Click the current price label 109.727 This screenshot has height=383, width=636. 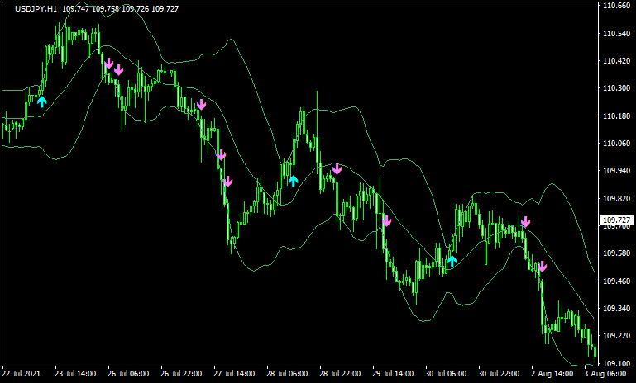click(615, 220)
